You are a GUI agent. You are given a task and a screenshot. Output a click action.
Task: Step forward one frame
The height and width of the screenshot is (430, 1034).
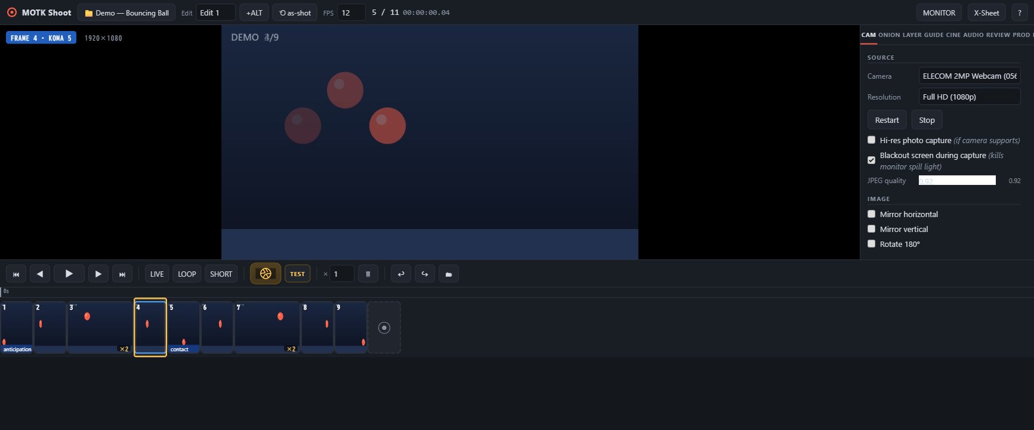coord(98,274)
